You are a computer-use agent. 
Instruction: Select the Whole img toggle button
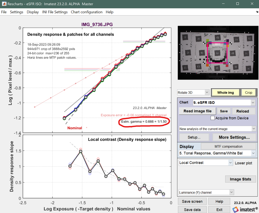(x=225, y=93)
